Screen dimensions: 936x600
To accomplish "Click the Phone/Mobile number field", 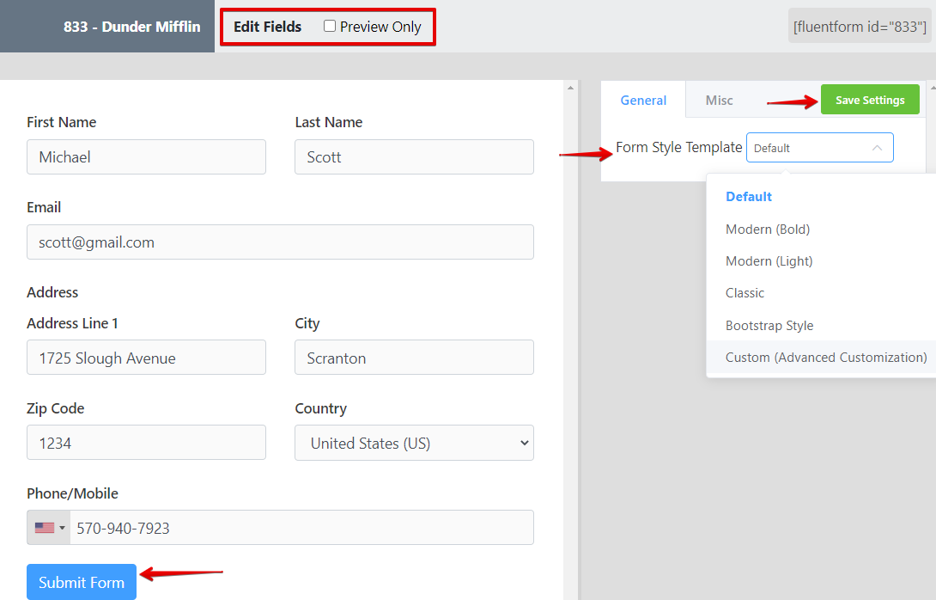I will [301, 528].
